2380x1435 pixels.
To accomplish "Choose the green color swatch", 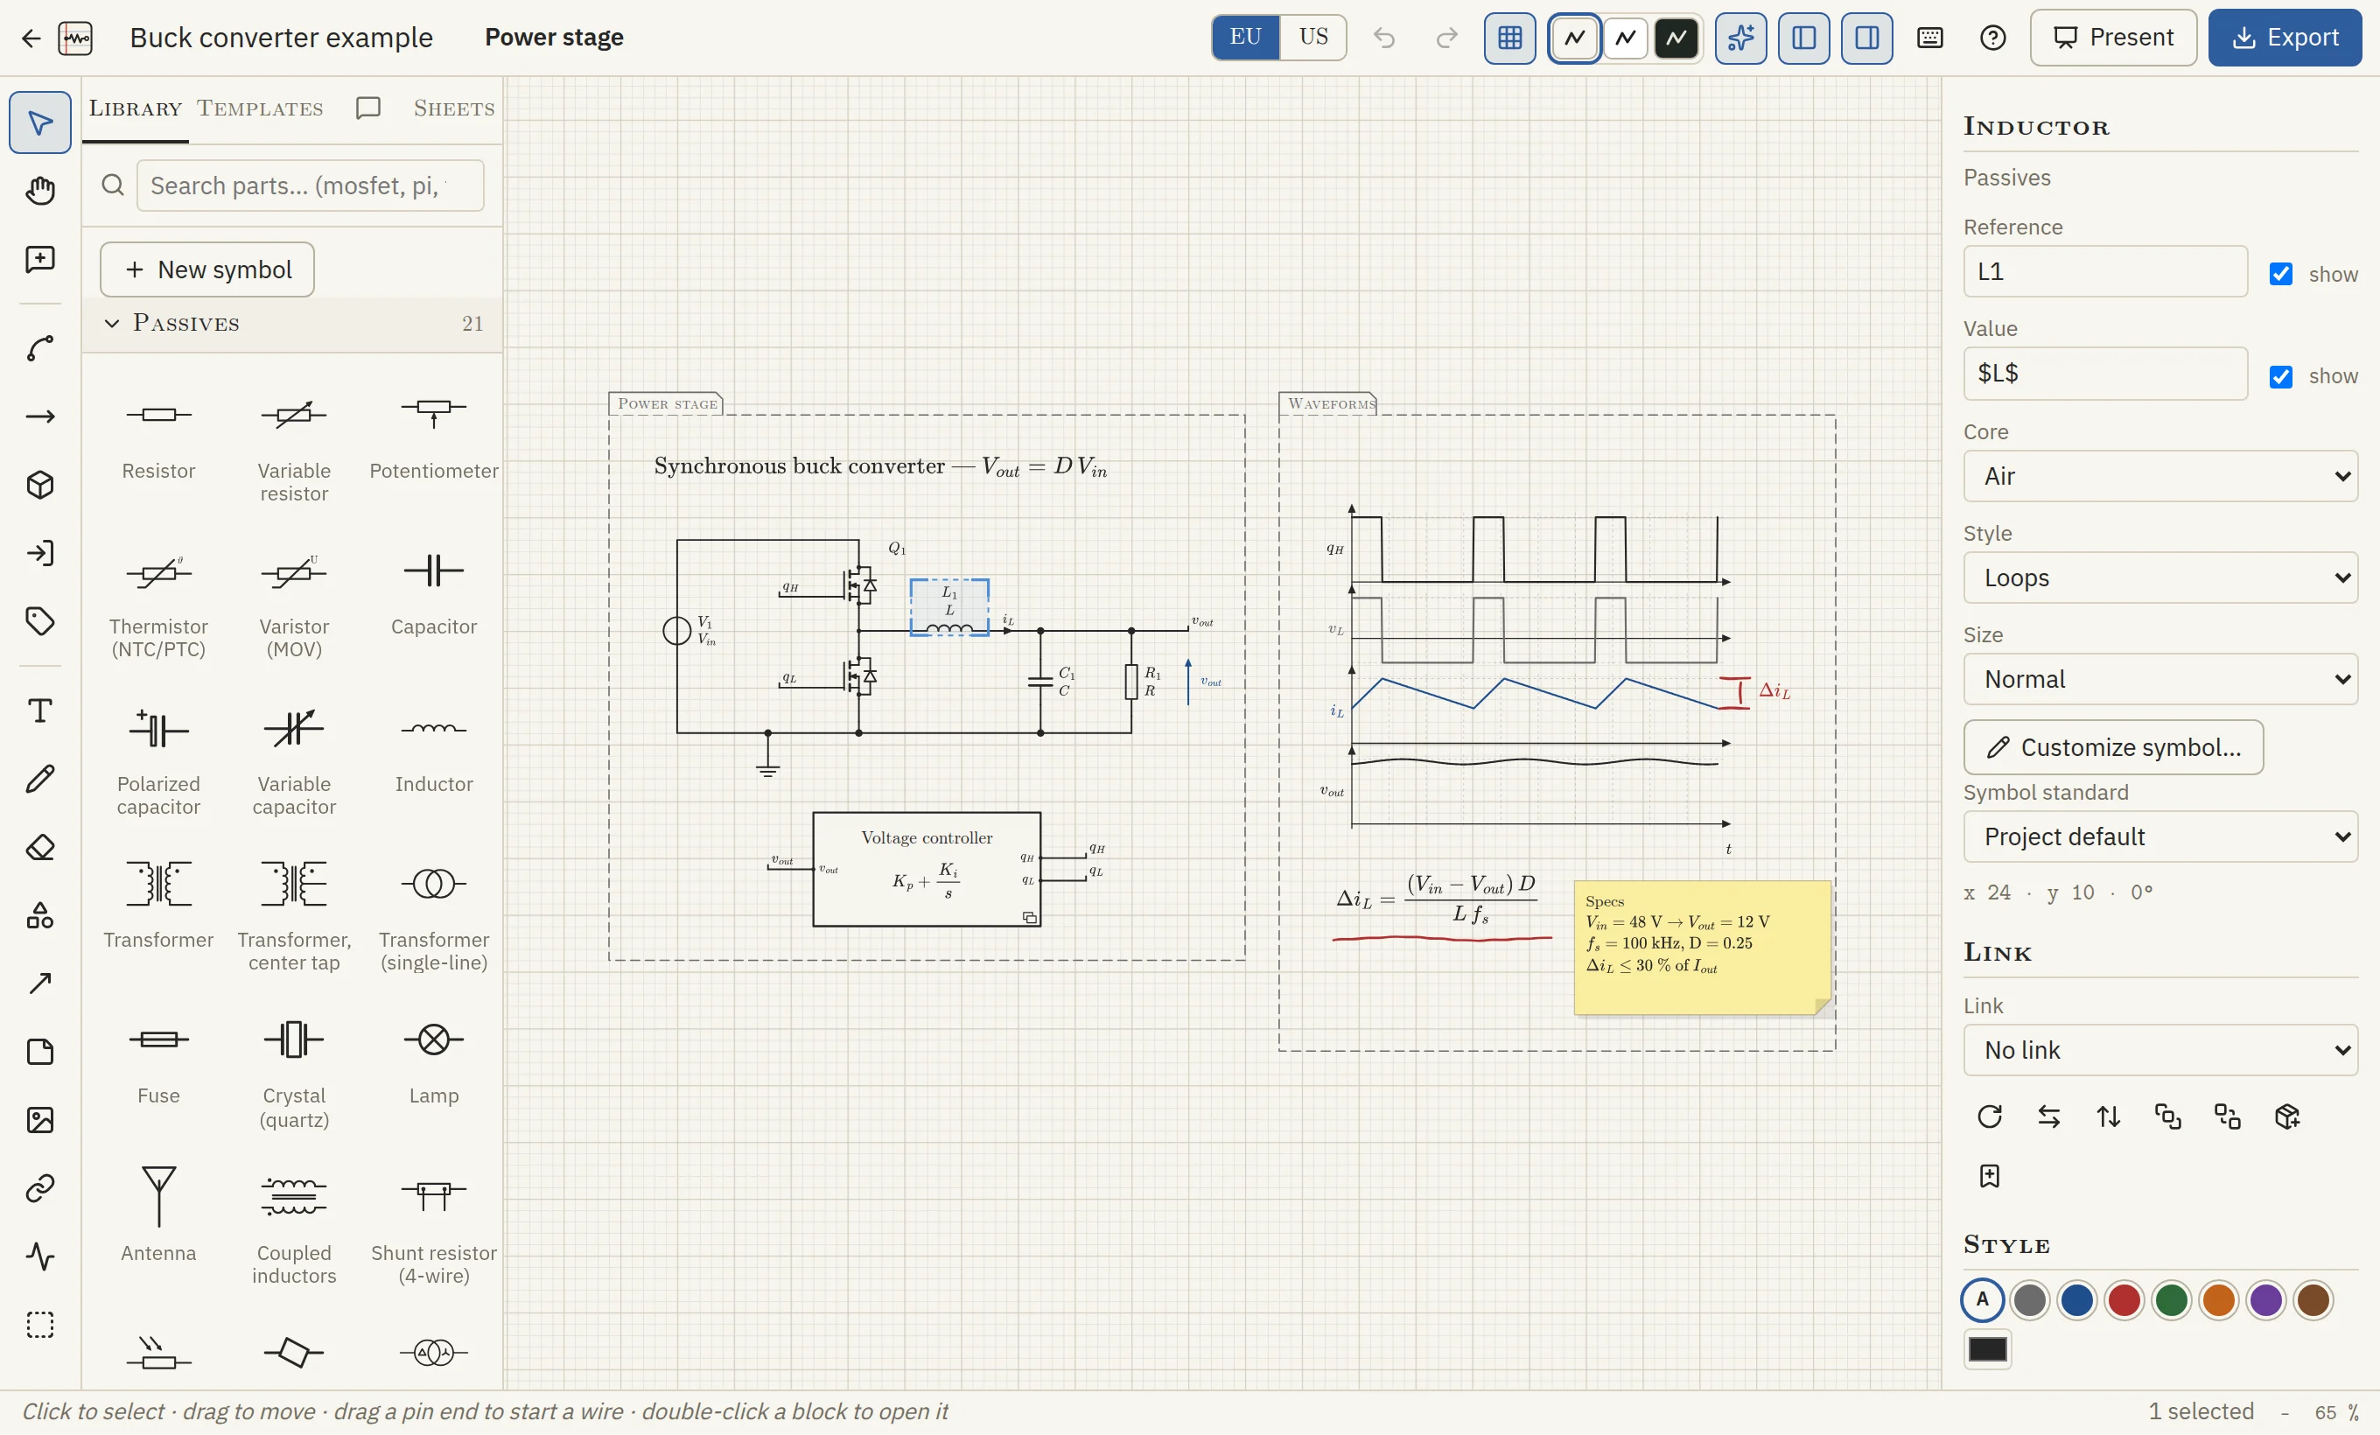I will click(2172, 1299).
